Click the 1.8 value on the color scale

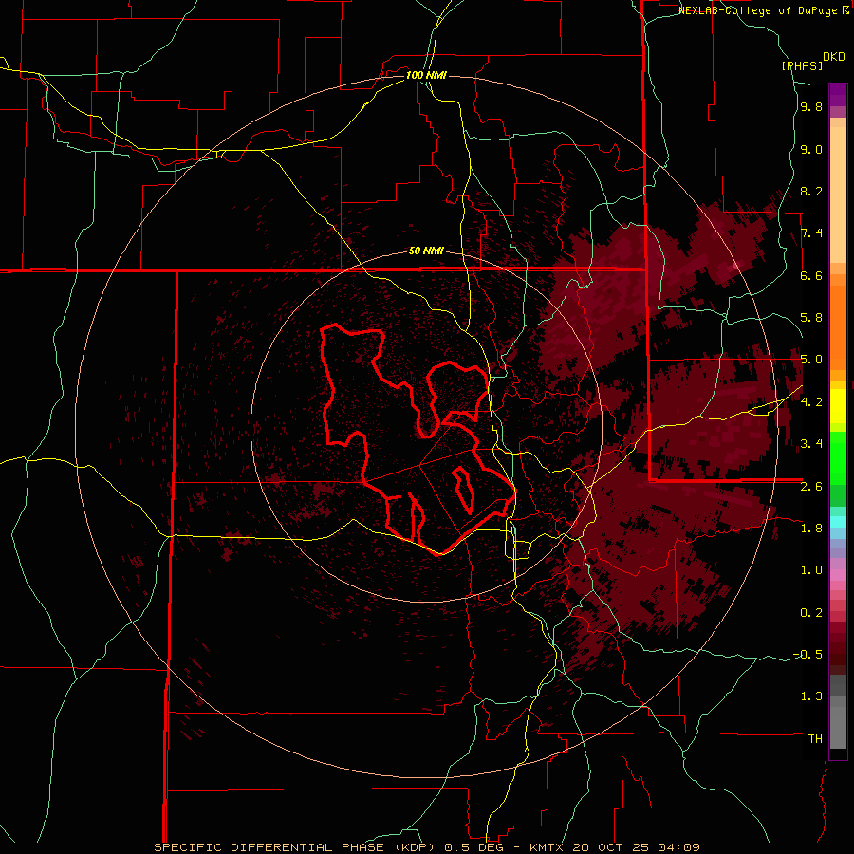point(811,528)
